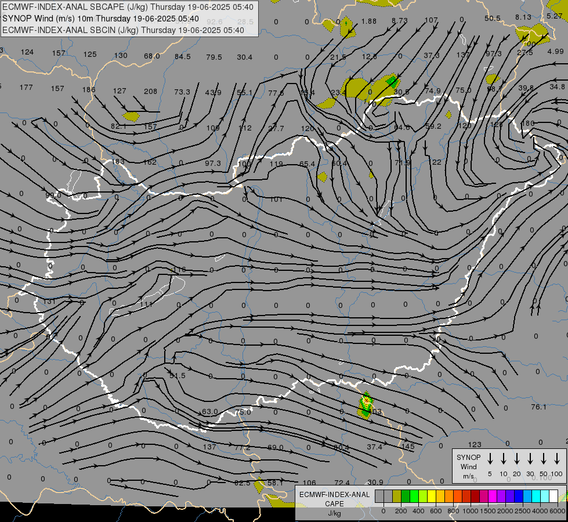Click the map value 1.88
The width and height of the screenshot is (568, 522).
point(369,21)
